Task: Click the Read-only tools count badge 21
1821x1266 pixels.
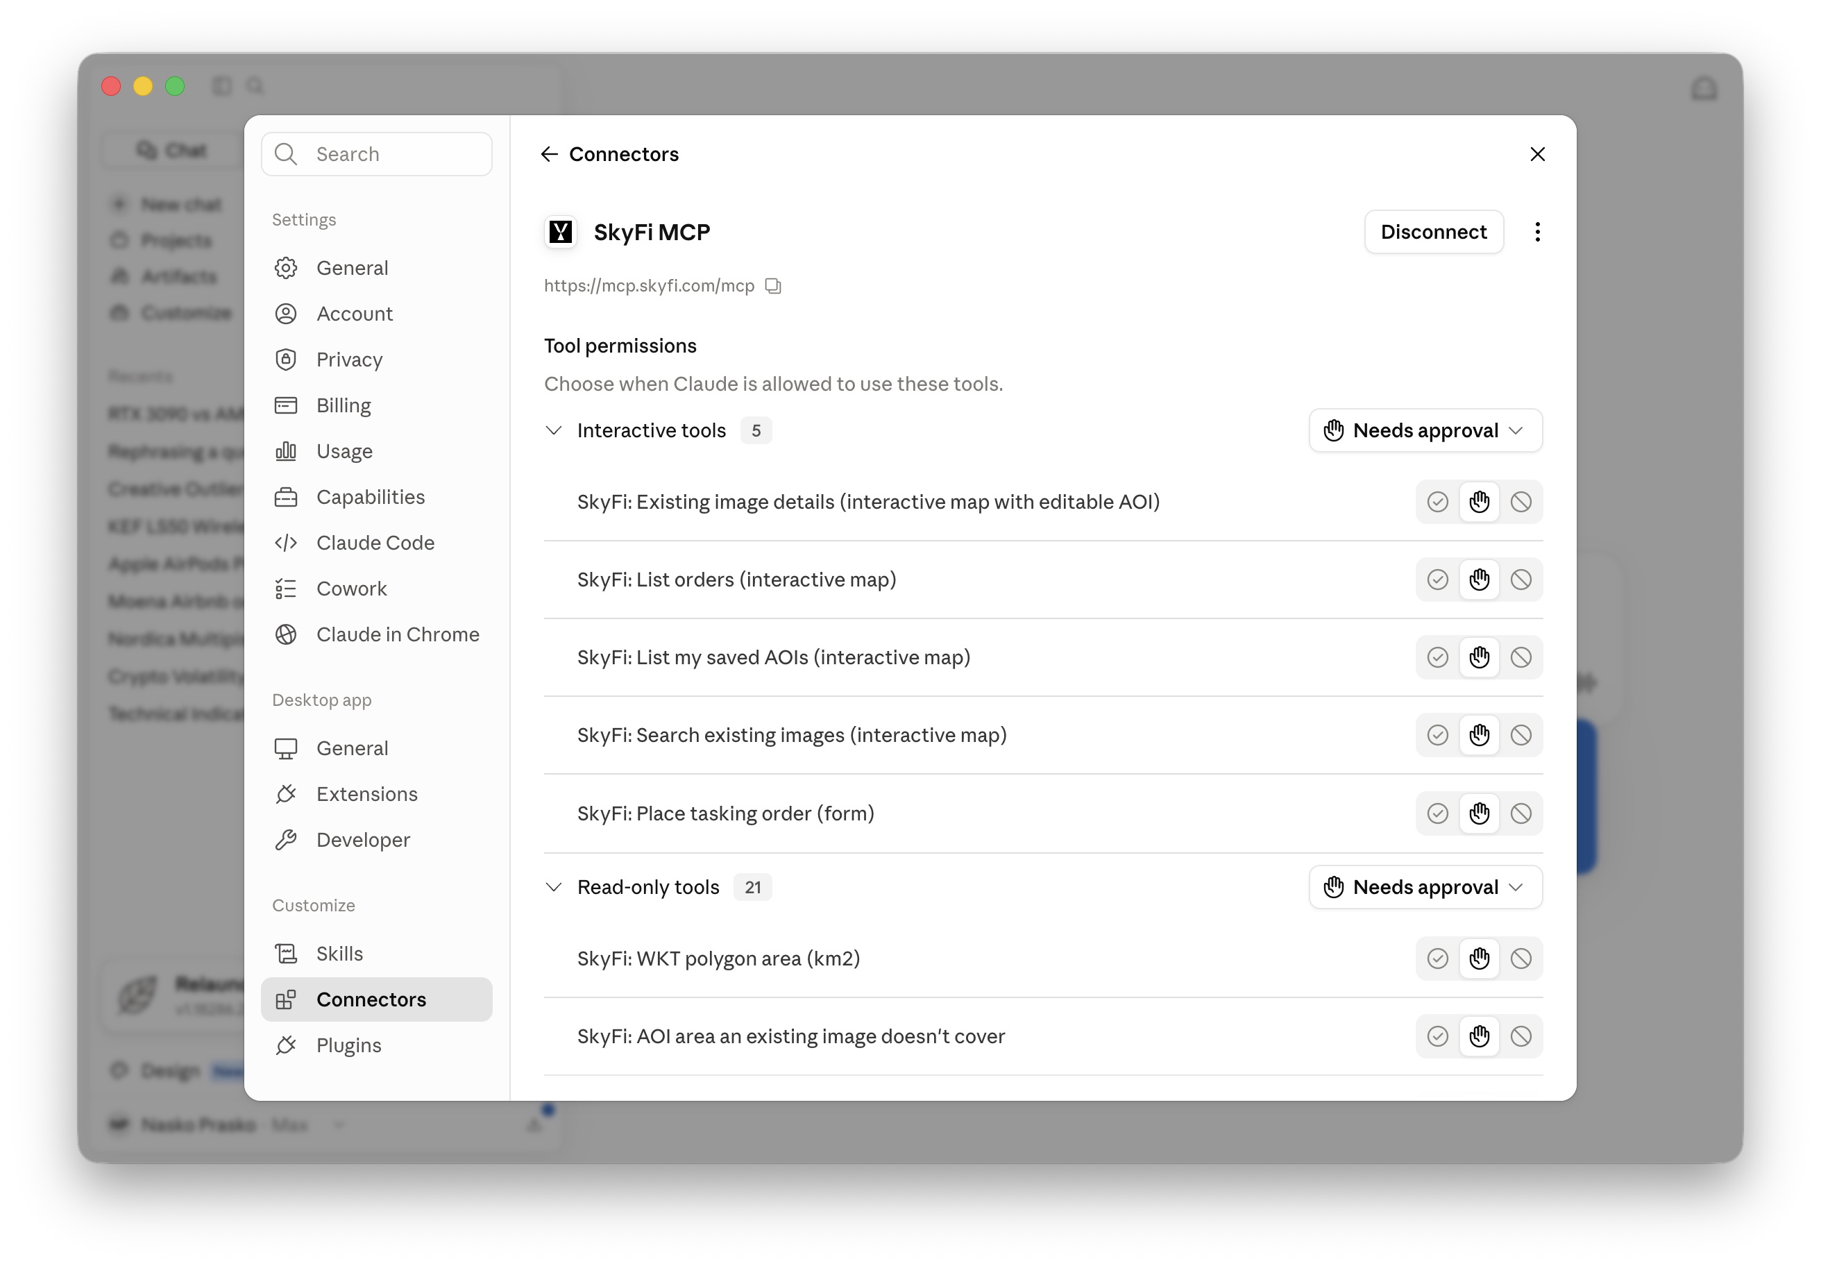Action: click(753, 887)
